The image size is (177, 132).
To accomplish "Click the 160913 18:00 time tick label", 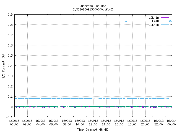I will (x=132, y=123).
